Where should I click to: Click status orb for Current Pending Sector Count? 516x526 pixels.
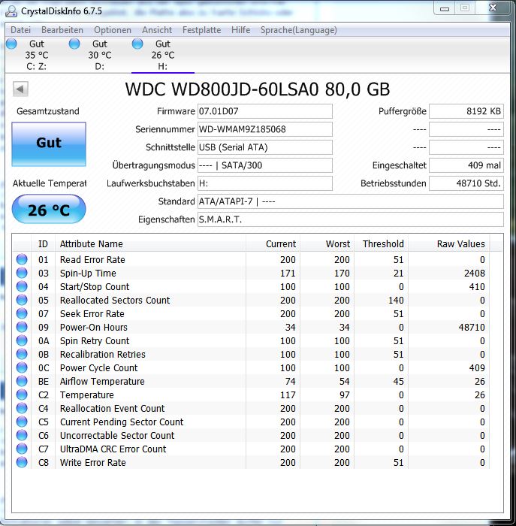(x=22, y=422)
